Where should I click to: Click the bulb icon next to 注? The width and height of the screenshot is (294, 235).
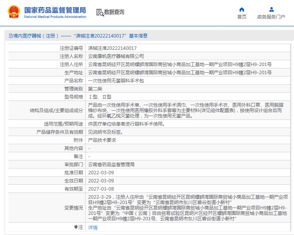pos(76,227)
